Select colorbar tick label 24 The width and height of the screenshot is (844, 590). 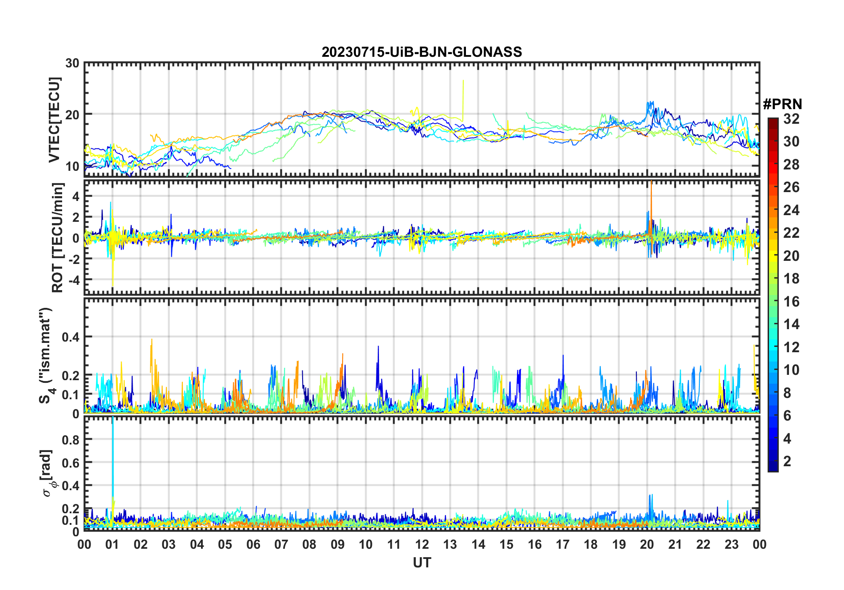point(791,210)
